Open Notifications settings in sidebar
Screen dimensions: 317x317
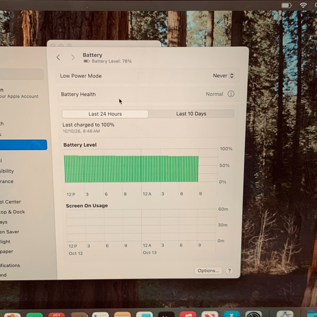coord(10,265)
